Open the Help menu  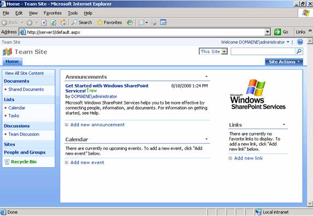(88, 13)
